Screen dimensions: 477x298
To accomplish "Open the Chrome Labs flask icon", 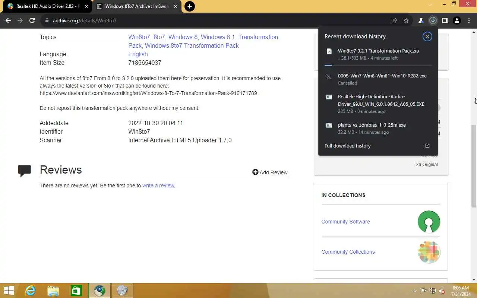I will (421, 20).
